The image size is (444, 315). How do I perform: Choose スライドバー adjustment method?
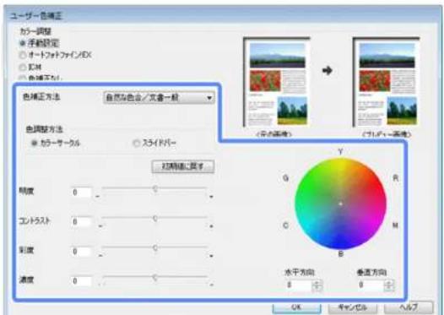(x=136, y=143)
